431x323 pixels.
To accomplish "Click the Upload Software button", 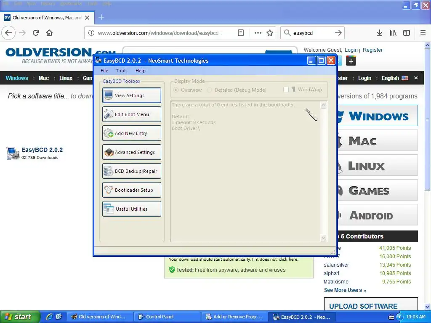I will (x=371, y=304).
